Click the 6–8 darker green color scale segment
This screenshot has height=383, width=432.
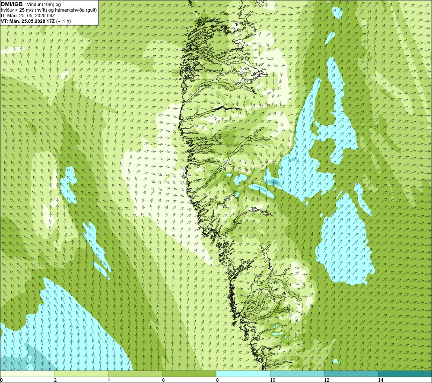pyautogui.click(x=189, y=374)
